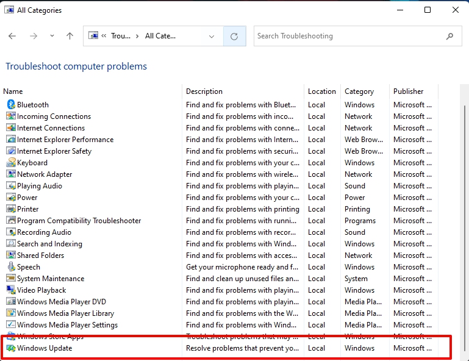Click the Printer troubleshooter icon
Screen dimensions: 469x361
tap(11, 209)
